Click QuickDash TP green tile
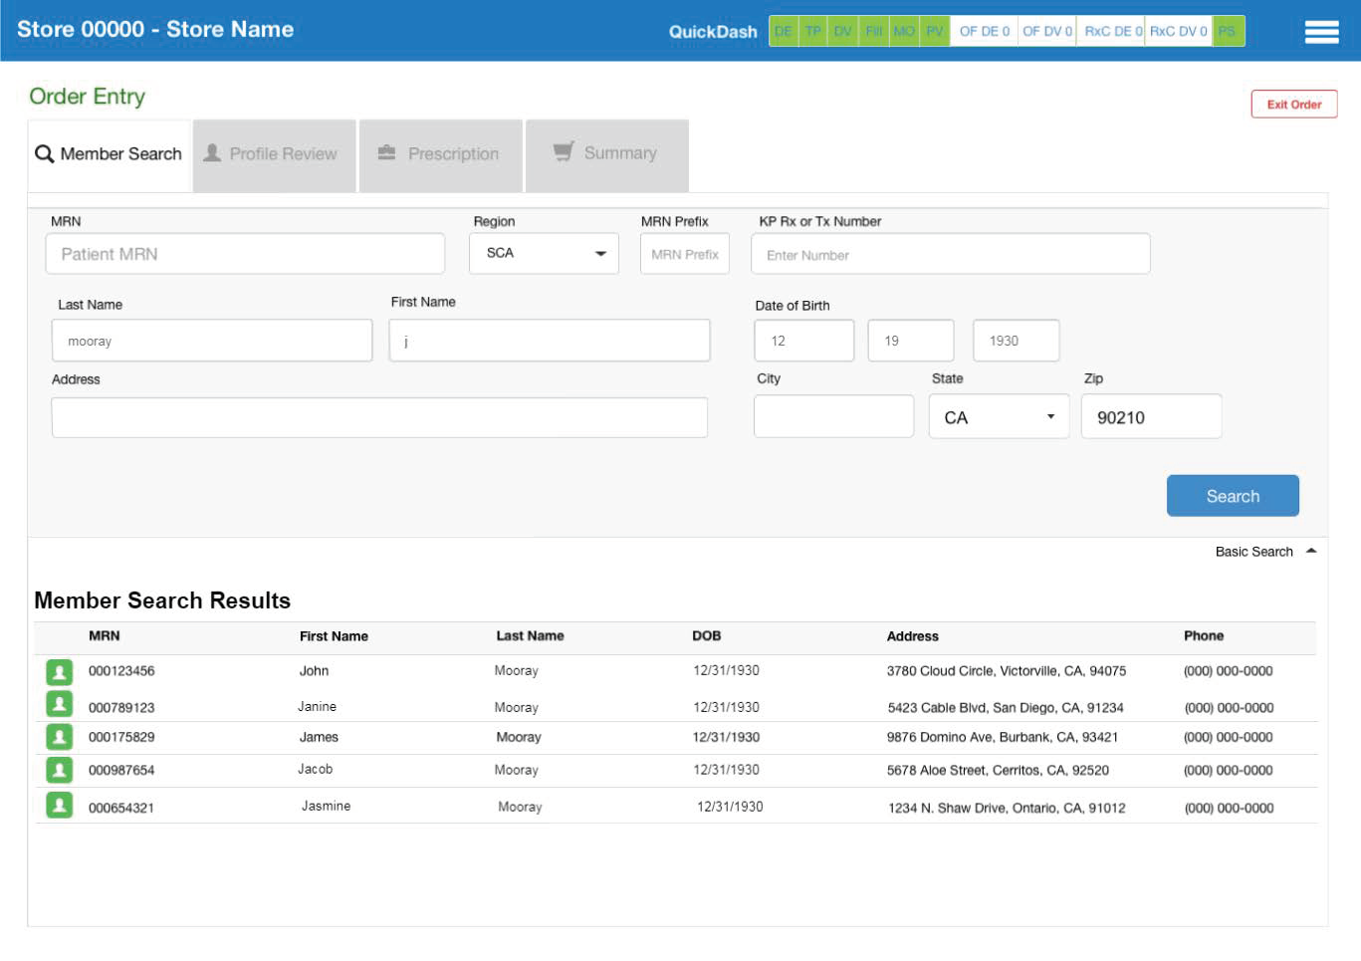 click(x=813, y=31)
